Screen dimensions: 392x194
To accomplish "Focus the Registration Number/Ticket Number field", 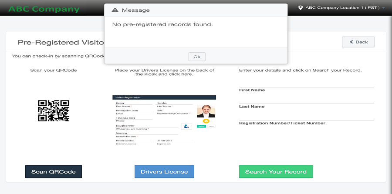I will (307, 117).
